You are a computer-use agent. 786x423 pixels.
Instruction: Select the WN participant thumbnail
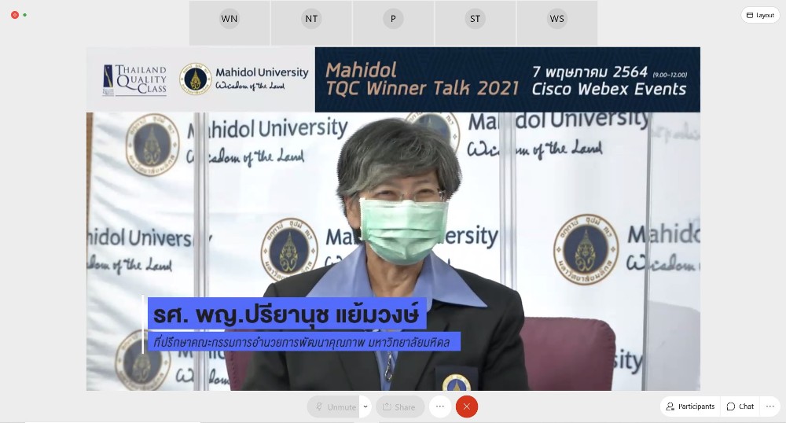click(x=230, y=19)
